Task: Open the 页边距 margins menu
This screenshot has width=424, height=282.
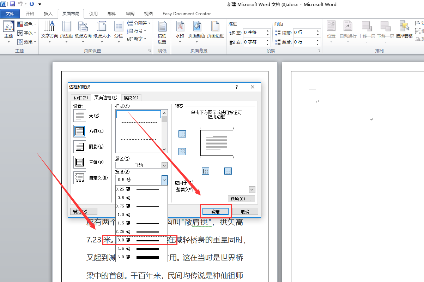Action: tap(66, 32)
